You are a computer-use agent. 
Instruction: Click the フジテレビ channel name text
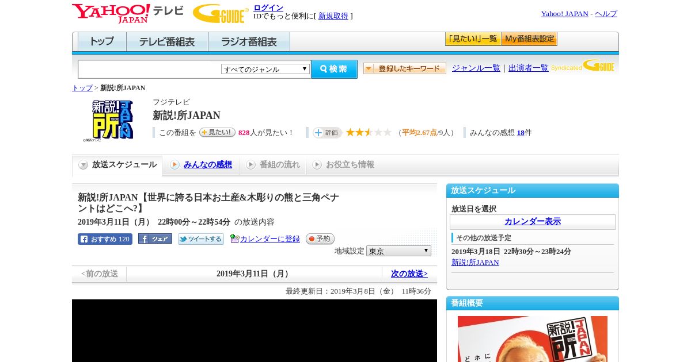(171, 102)
